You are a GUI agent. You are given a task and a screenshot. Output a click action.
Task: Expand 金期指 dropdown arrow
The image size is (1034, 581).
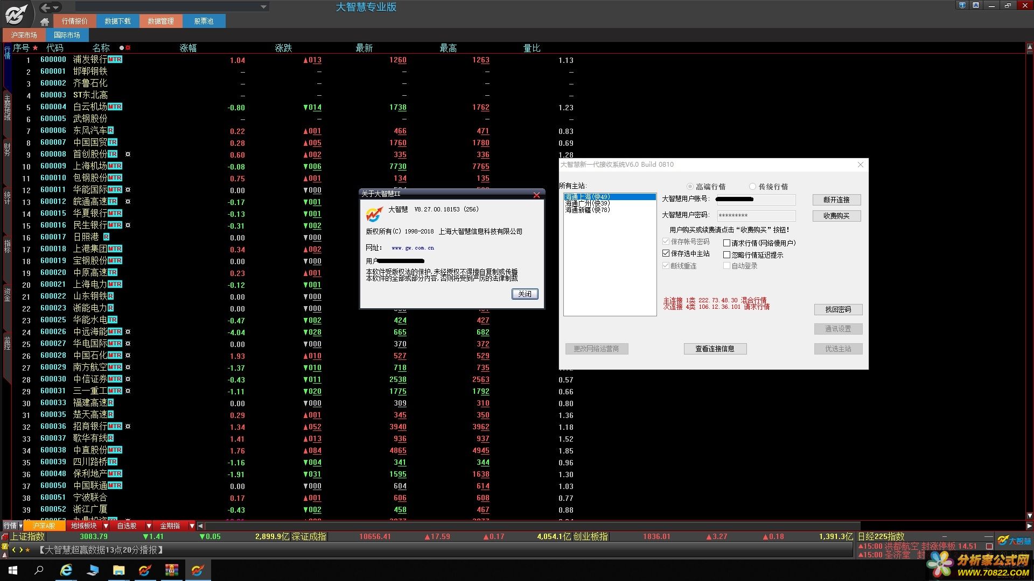pos(192,526)
